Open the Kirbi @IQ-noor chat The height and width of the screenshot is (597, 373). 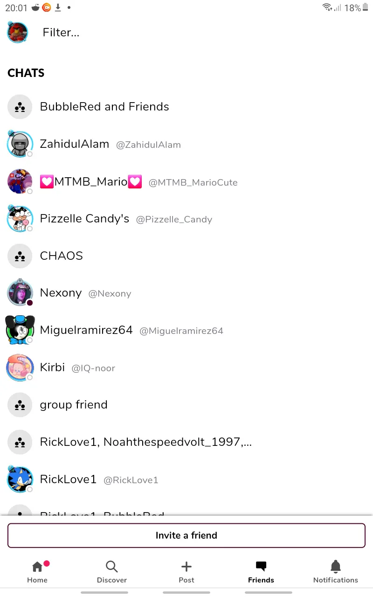pyautogui.click(x=186, y=368)
